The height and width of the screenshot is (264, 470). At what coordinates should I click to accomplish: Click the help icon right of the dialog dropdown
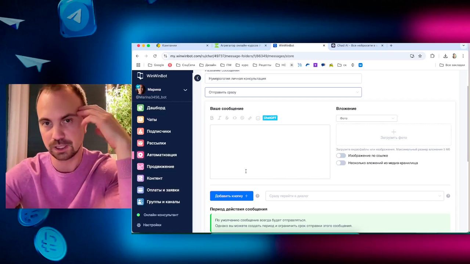[x=448, y=196]
